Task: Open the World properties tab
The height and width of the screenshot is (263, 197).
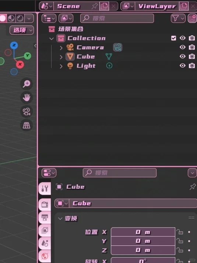Action: click(x=45, y=256)
